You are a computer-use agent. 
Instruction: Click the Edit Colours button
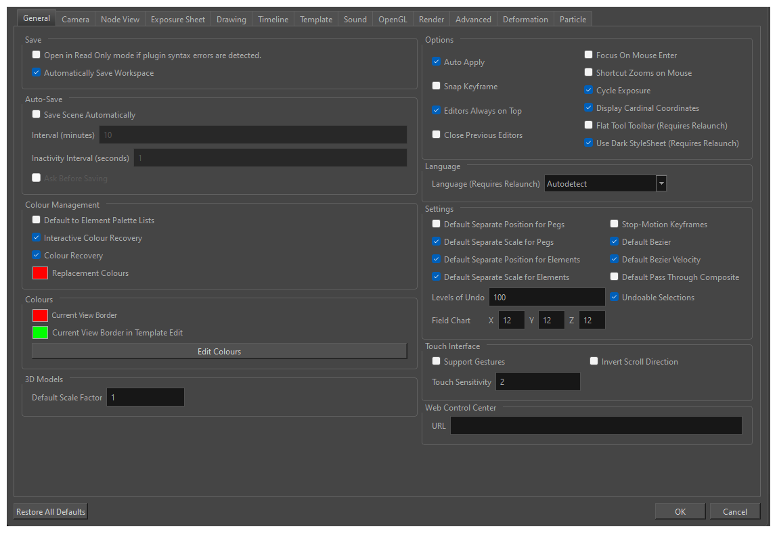pyautogui.click(x=219, y=351)
